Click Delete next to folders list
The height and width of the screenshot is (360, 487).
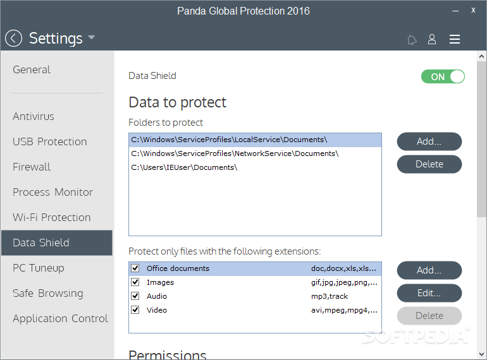[x=429, y=164]
